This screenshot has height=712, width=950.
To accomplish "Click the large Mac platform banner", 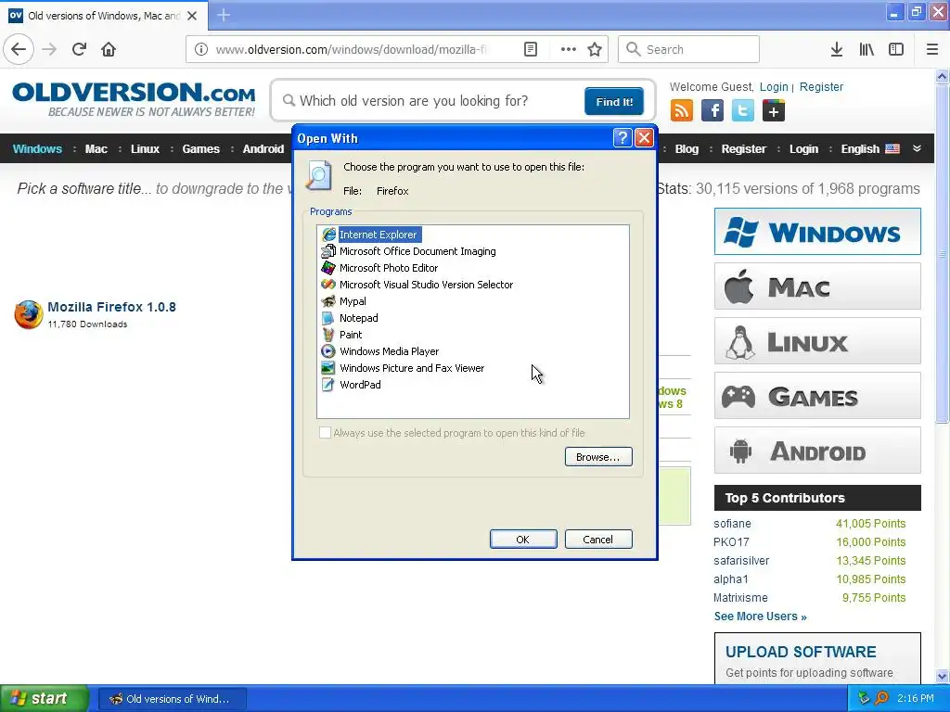I will [x=817, y=286].
